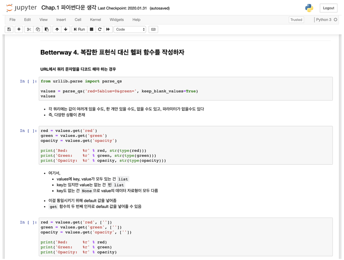Screen dimensions: 344x260
Task: Run the selected cell
Action: click(x=79, y=29)
